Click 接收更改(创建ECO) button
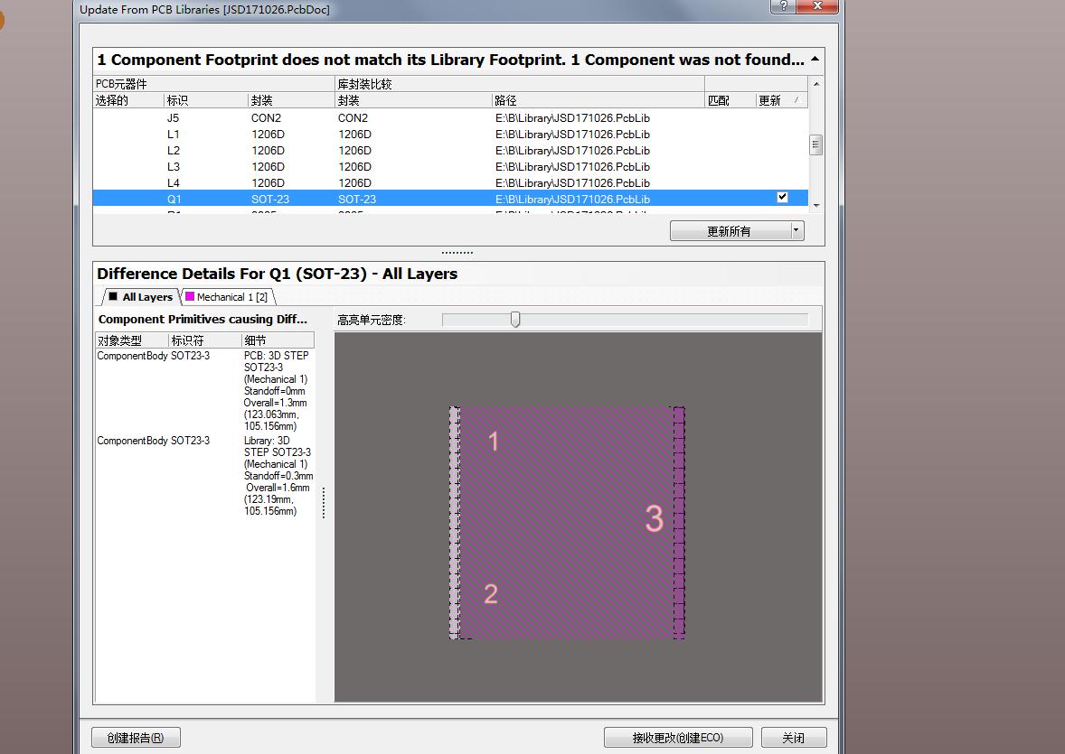The width and height of the screenshot is (1065, 754). point(678,738)
